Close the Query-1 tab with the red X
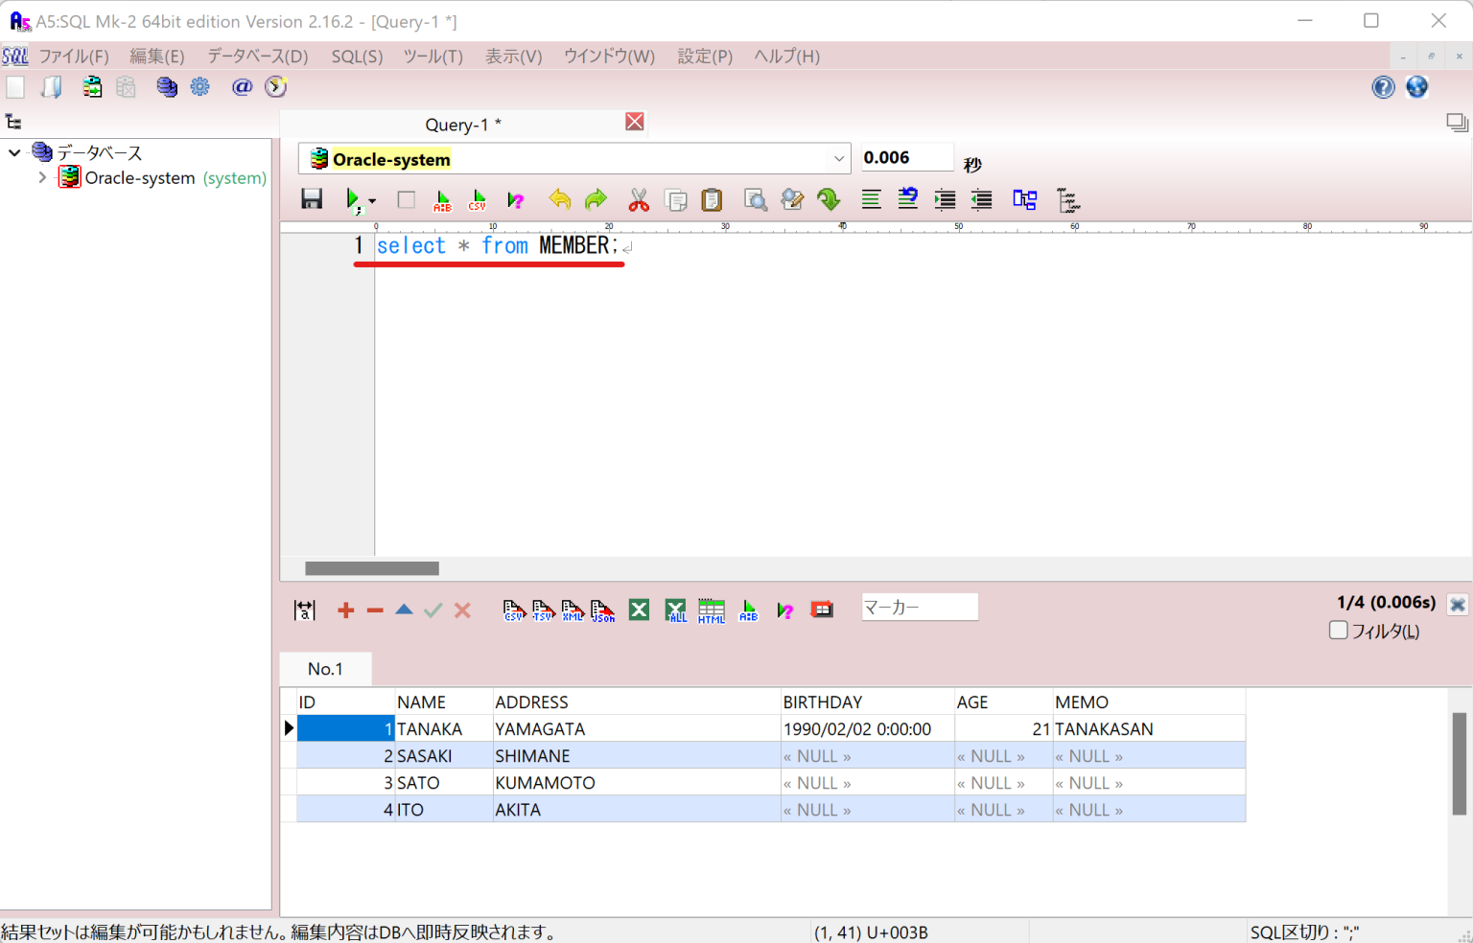The width and height of the screenshot is (1473, 943). (x=634, y=122)
